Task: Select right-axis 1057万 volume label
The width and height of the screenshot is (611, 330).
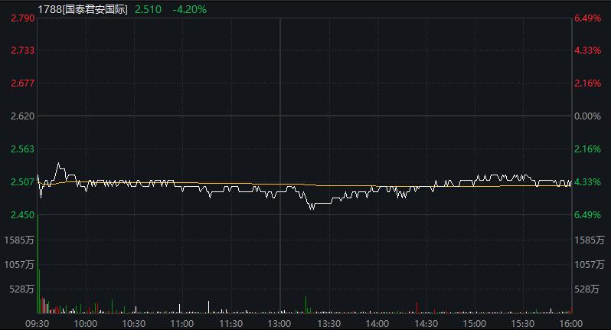Action: coord(590,265)
